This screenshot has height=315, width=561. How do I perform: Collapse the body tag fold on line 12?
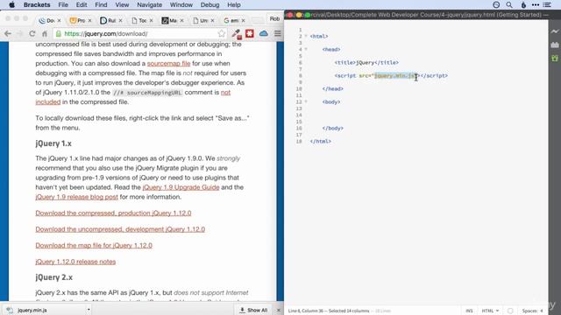tap(306, 101)
